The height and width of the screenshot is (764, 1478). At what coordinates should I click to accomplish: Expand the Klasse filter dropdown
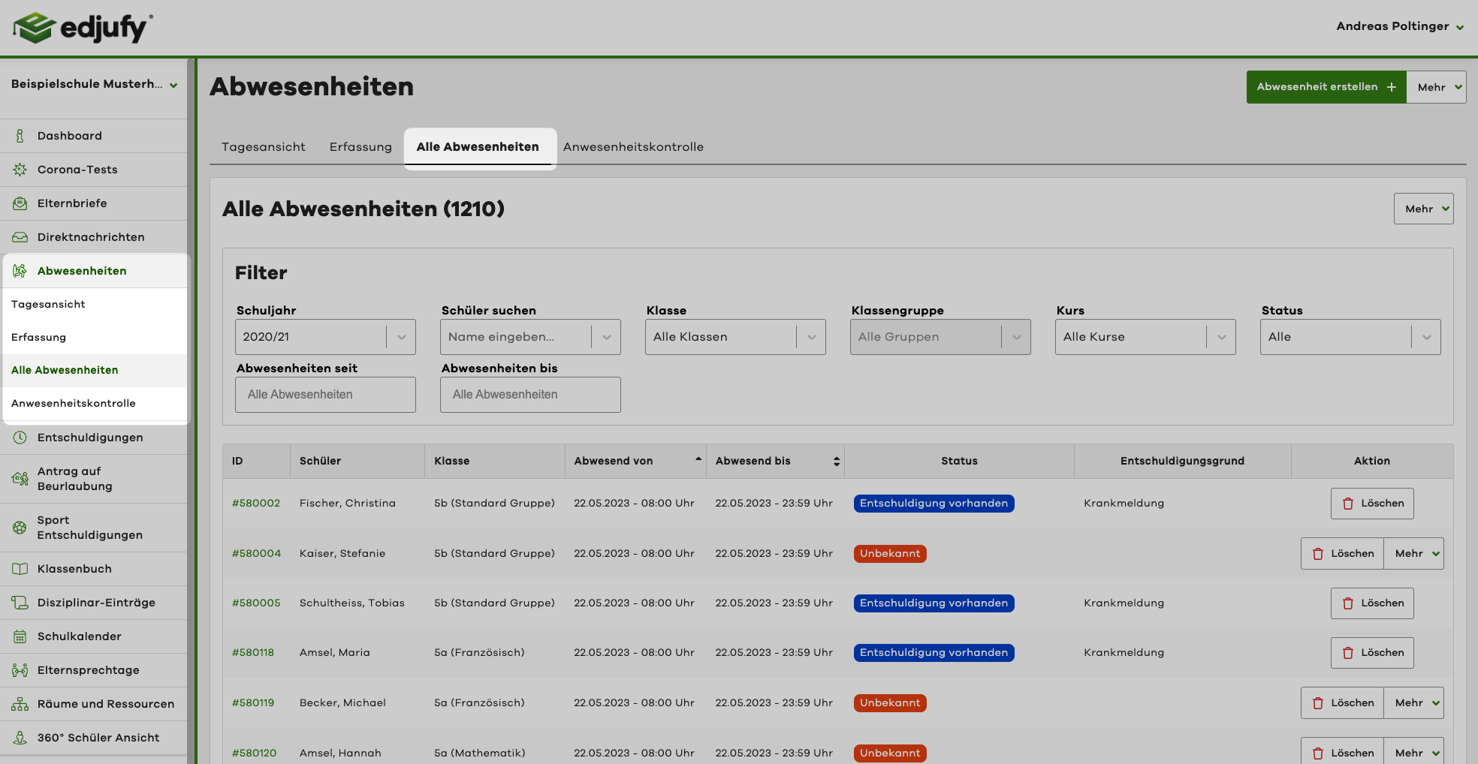point(734,336)
